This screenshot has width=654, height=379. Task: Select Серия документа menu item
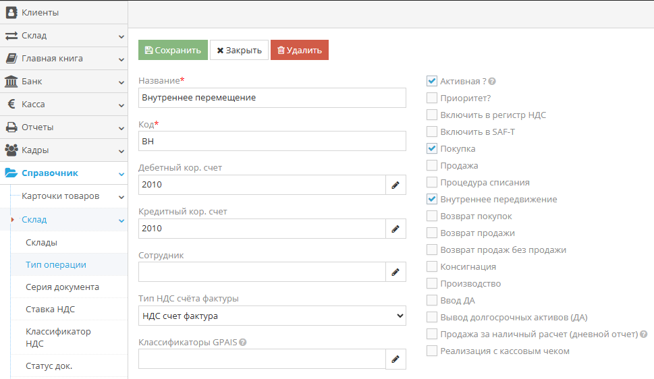click(62, 287)
